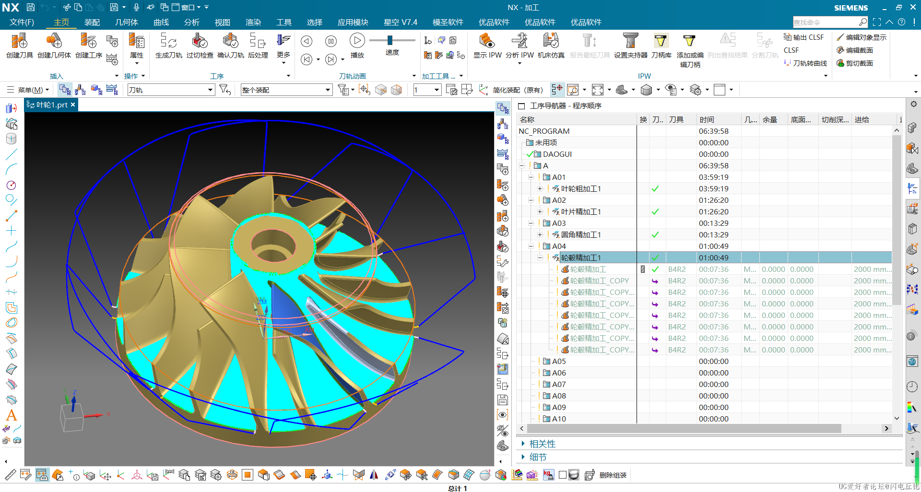
Task: Click the Create Operation (创建工序) icon
Action: pos(88,41)
